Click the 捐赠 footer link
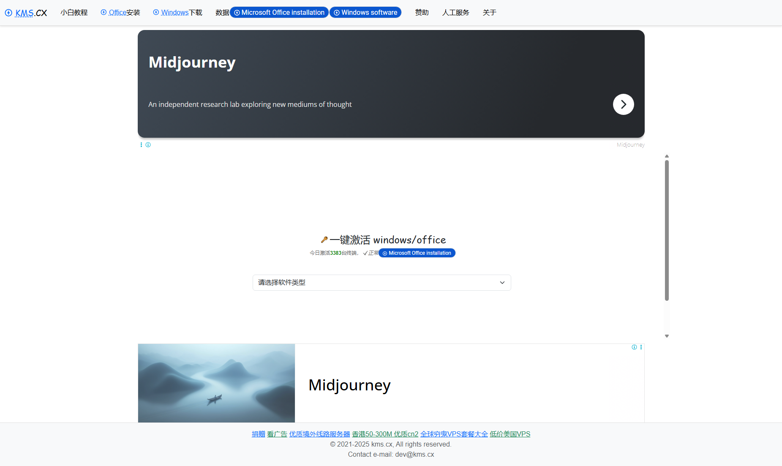Screen dimensions: 782x466 259,434
